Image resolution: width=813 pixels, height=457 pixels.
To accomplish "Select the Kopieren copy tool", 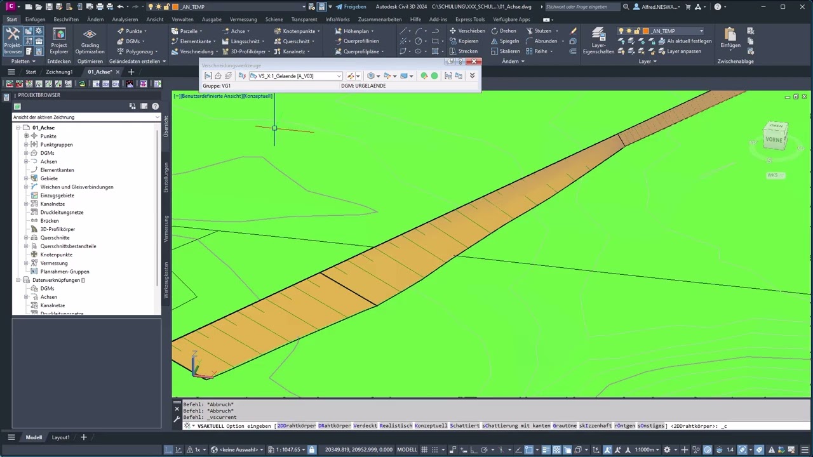I will pos(463,41).
